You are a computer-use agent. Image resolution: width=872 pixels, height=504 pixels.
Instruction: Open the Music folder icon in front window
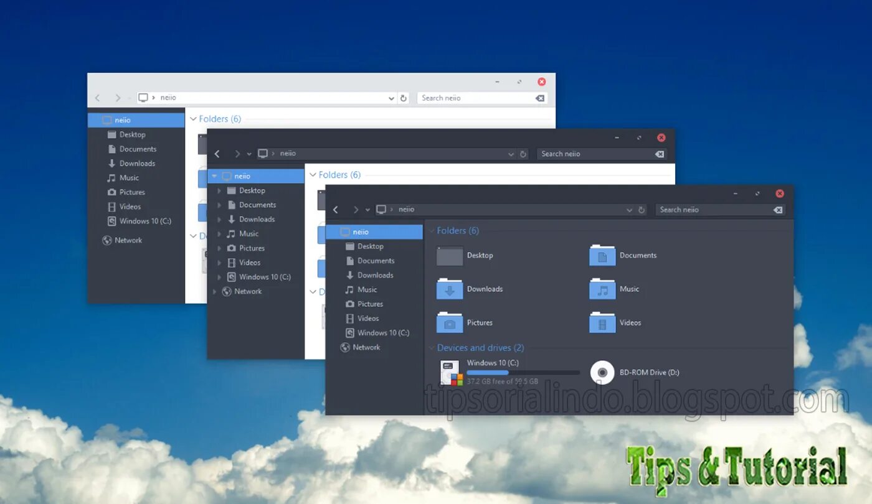point(602,289)
